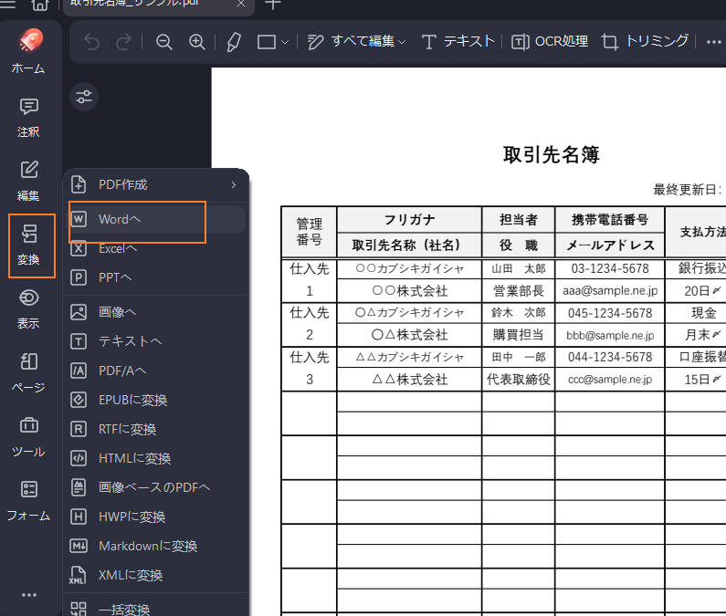The image size is (726, 616).
Task: Select the トリミング crop tool
Action: tap(645, 42)
